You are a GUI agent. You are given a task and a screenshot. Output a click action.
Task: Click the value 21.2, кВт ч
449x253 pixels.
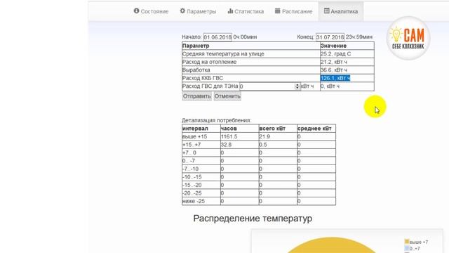point(334,62)
